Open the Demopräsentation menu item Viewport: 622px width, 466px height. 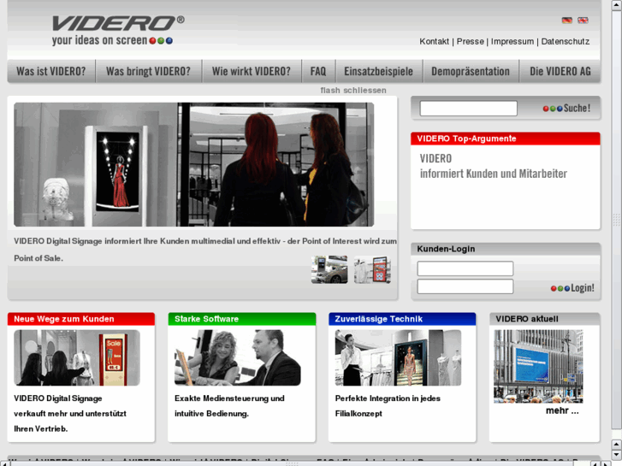click(x=471, y=71)
